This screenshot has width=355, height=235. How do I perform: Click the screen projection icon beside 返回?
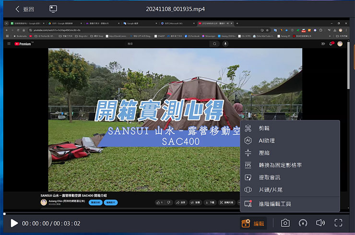[x=53, y=9]
